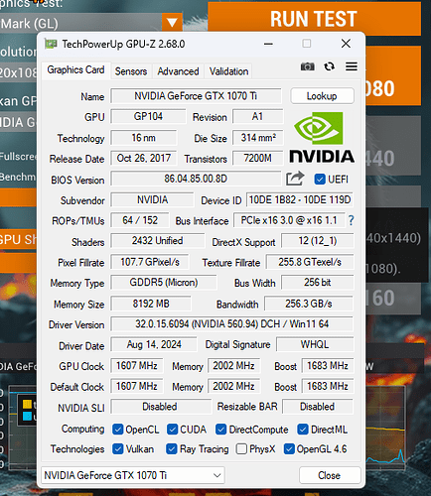431x496 pixels.
Task: Toggle the OpenCL checkbox
Action: (x=117, y=430)
